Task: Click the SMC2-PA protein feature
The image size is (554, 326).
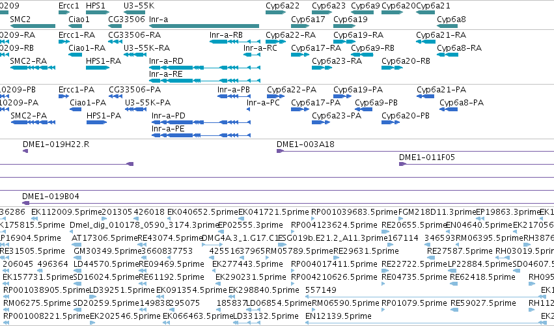Action: pos(33,122)
